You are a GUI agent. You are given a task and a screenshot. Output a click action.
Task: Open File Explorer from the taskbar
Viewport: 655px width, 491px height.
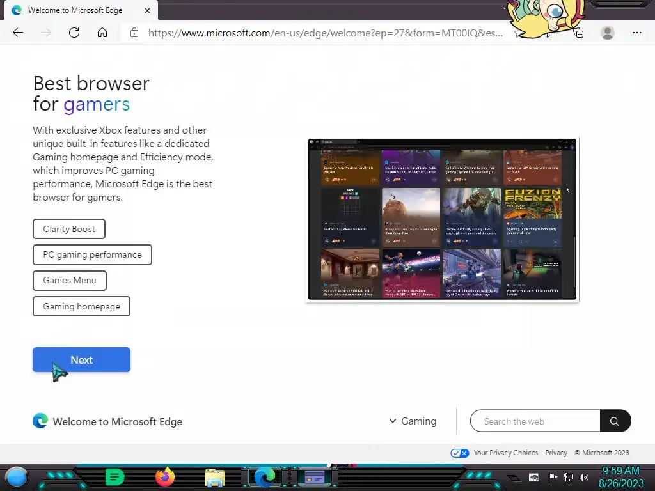click(215, 478)
